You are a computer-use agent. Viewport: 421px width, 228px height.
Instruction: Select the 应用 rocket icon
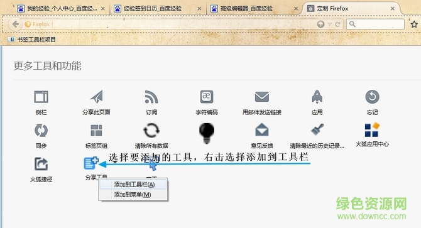click(x=317, y=97)
